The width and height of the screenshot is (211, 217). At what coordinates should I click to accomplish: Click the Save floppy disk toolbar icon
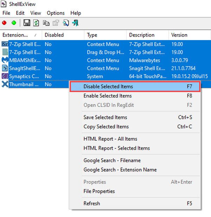pyautogui.click(x=27, y=23)
